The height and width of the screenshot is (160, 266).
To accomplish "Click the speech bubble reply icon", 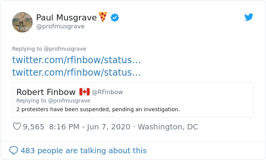I will (14, 151).
